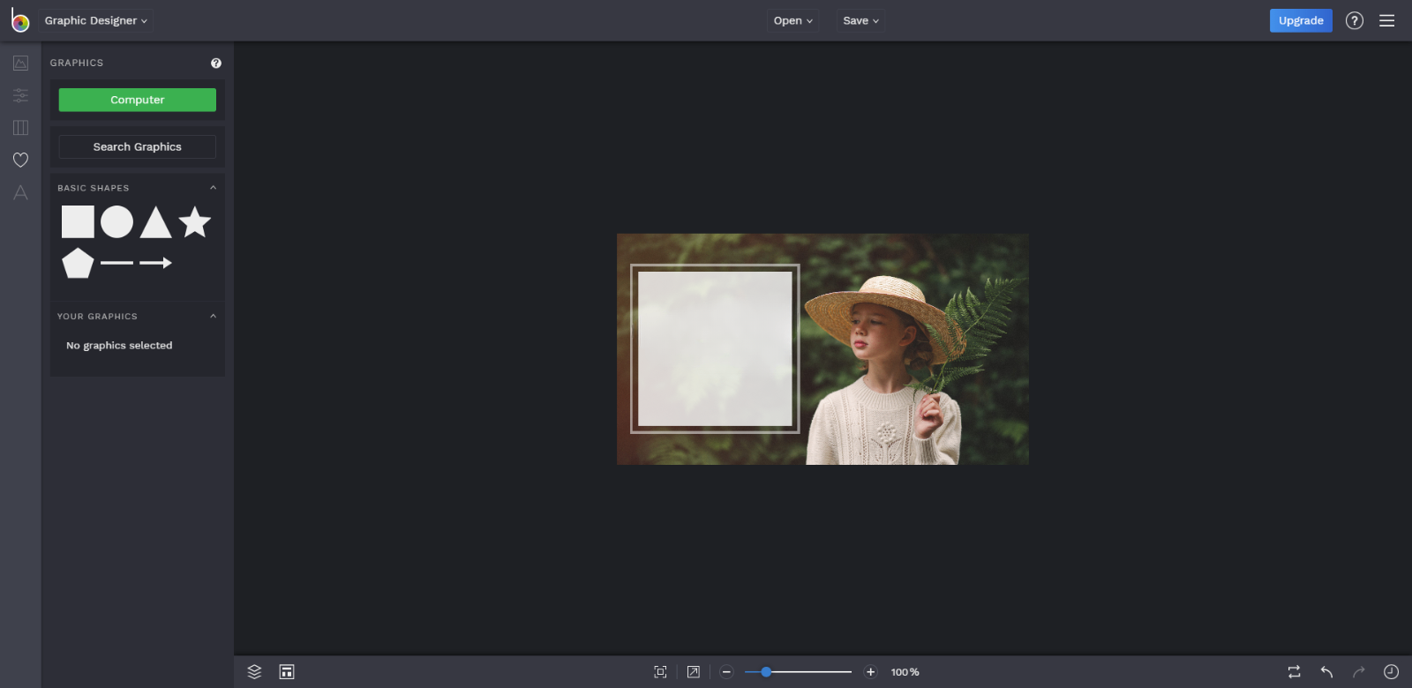This screenshot has height=688, width=1412.
Task: Open the Graphics heart sidebar icon
Action: [20, 160]
